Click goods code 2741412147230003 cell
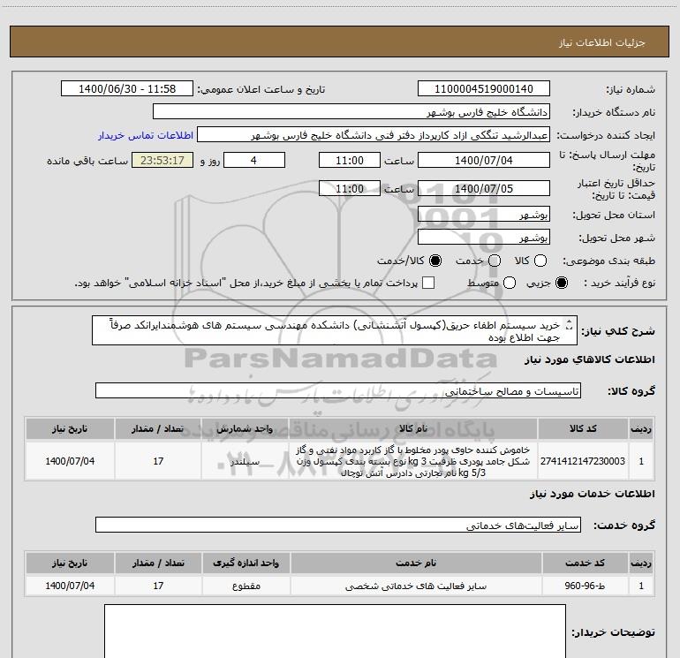680x658 pixels. coord(583,461)
